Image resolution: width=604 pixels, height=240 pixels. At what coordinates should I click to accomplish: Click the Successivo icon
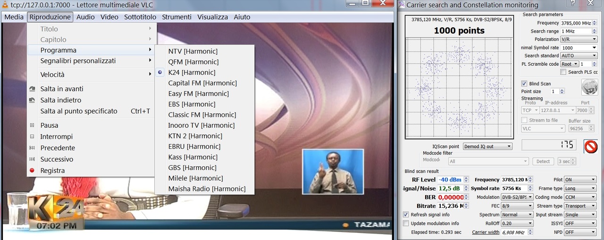coord(32,159)
